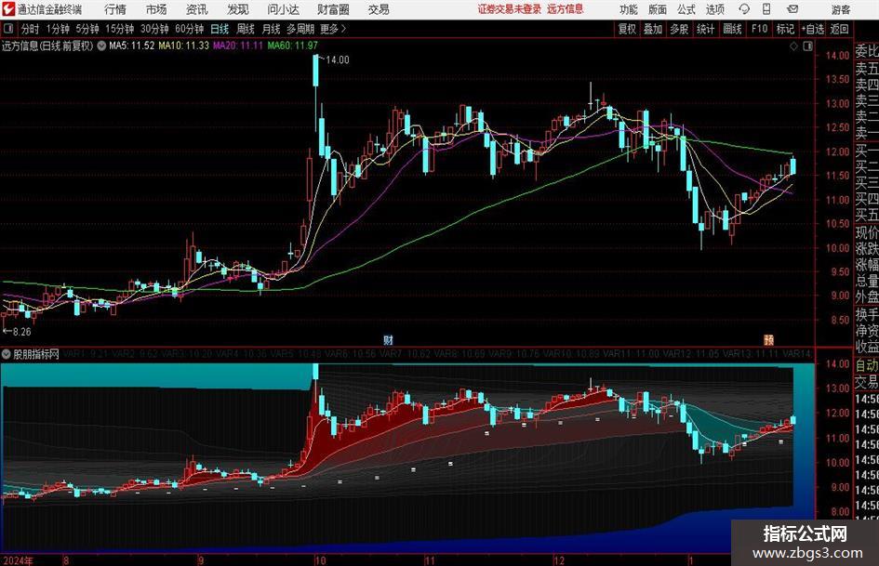Screen dimensions: 879x566
Task: Open the mobile phone icon
Action: click(766, 9)
